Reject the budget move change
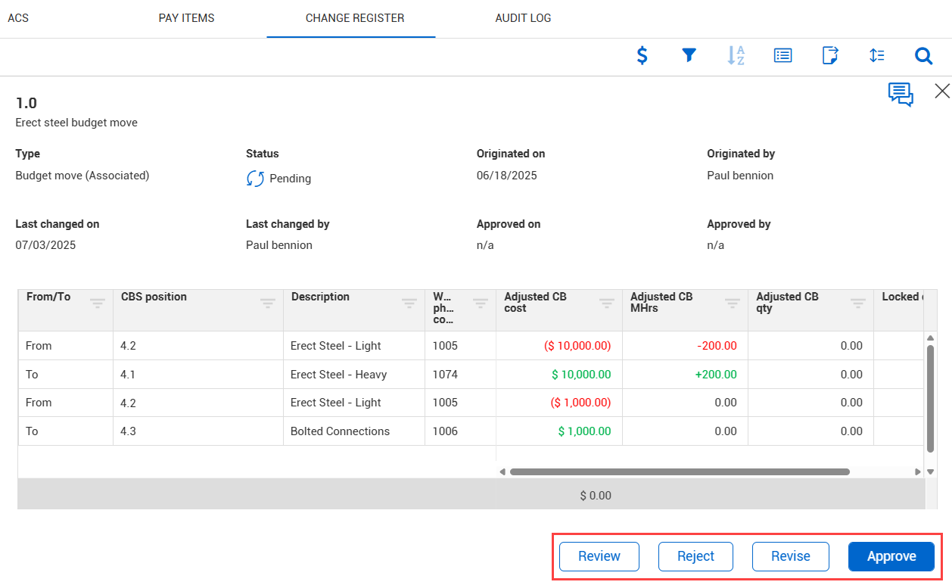The width and height of the screenshot is (952, 585). pyautogui.click(x=695, y=556)
